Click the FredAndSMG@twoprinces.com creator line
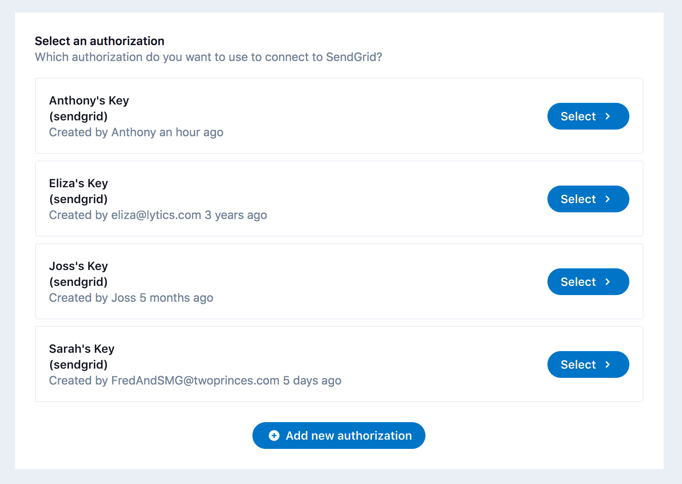 click(x=195, y=380)
